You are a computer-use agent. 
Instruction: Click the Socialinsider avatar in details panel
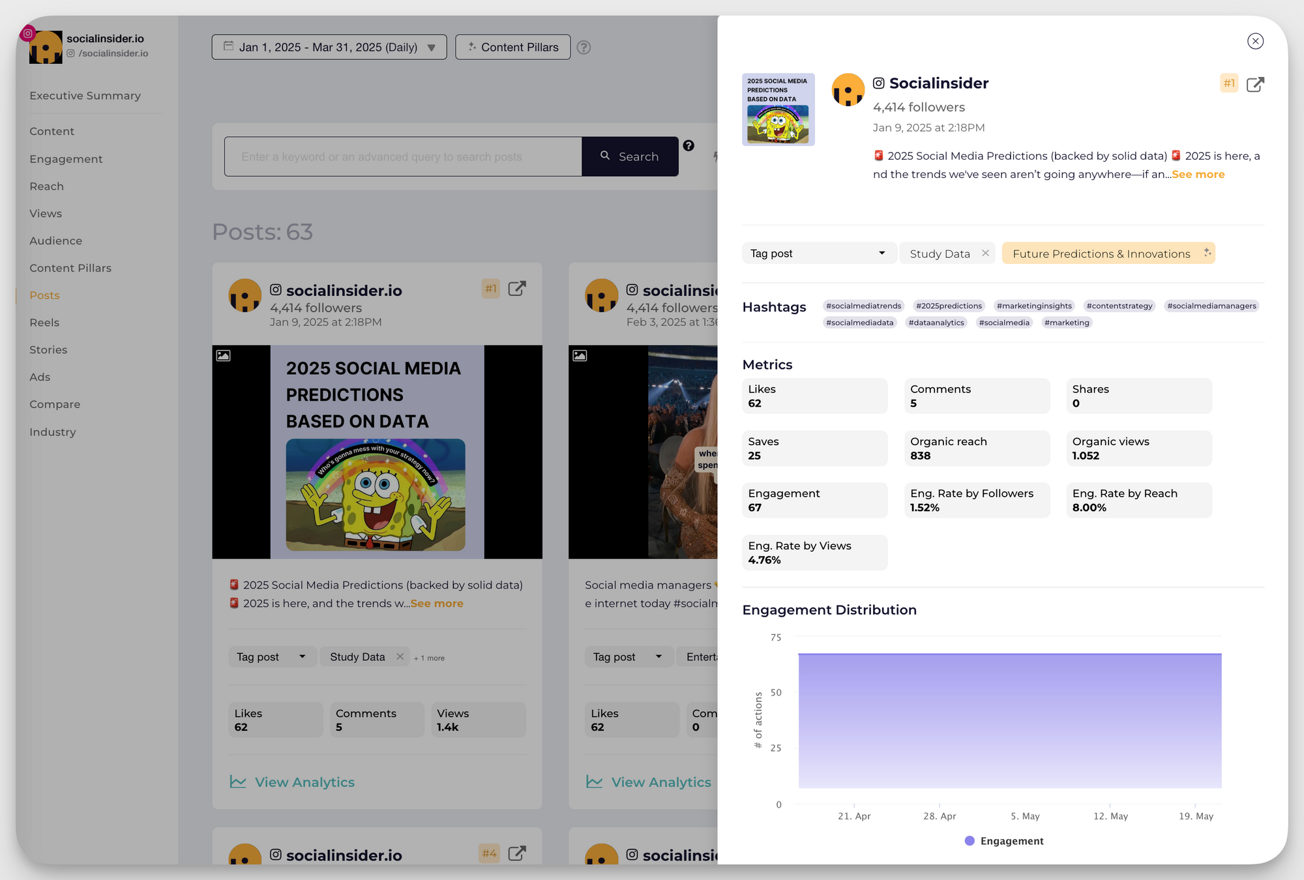pos(848,90)
